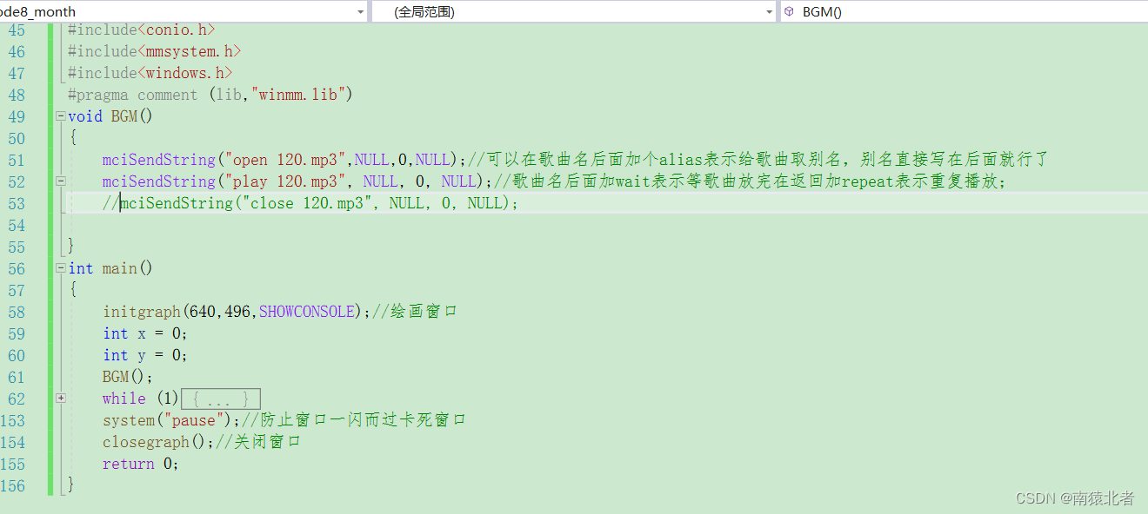Click the int y = 0; declaration
Viewport: 1148px width, 514px height.
(145, 355)
